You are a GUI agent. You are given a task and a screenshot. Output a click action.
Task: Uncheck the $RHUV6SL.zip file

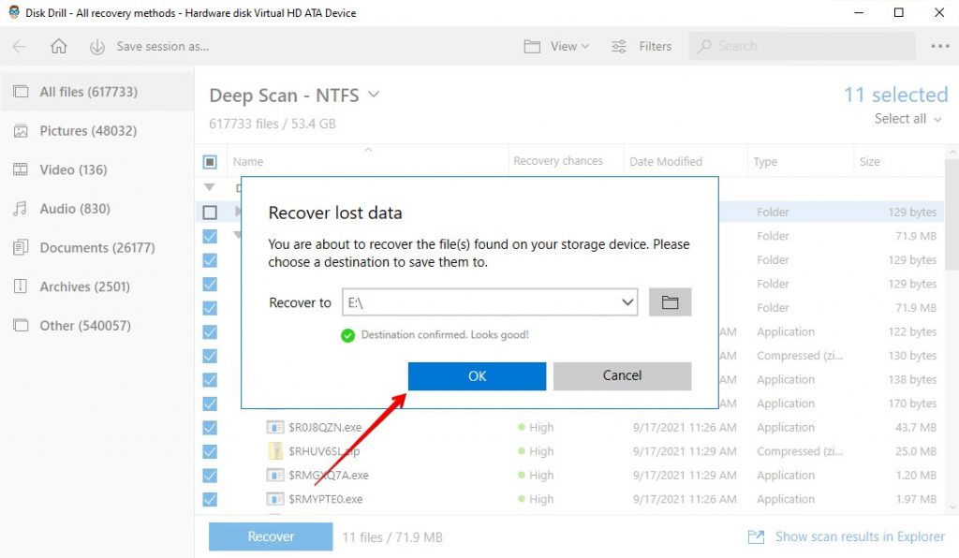pyautogui.click(x=210, y=451)
